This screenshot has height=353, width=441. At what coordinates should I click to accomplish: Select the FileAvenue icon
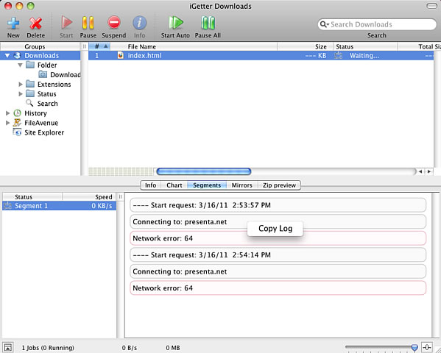[18, 123]
